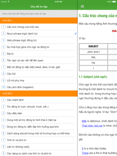
Task: Open Lối nói phụ hoạ topic
Action: (39, 80)
